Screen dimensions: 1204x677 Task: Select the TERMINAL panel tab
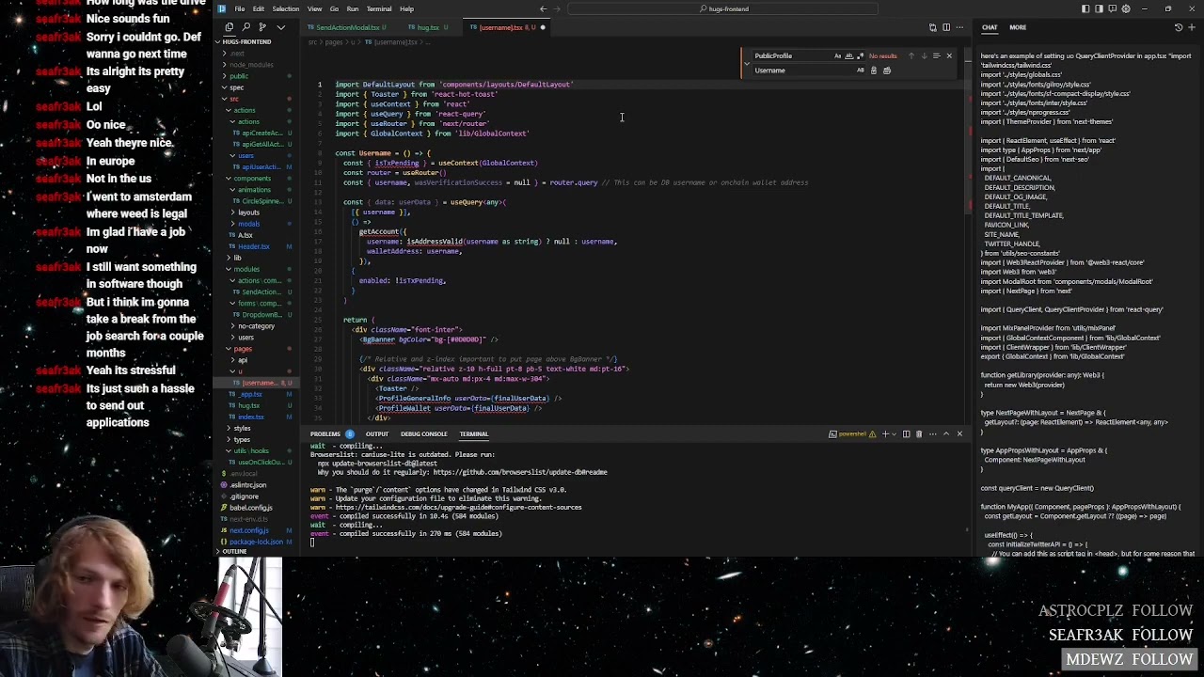[x=474, y=434]
